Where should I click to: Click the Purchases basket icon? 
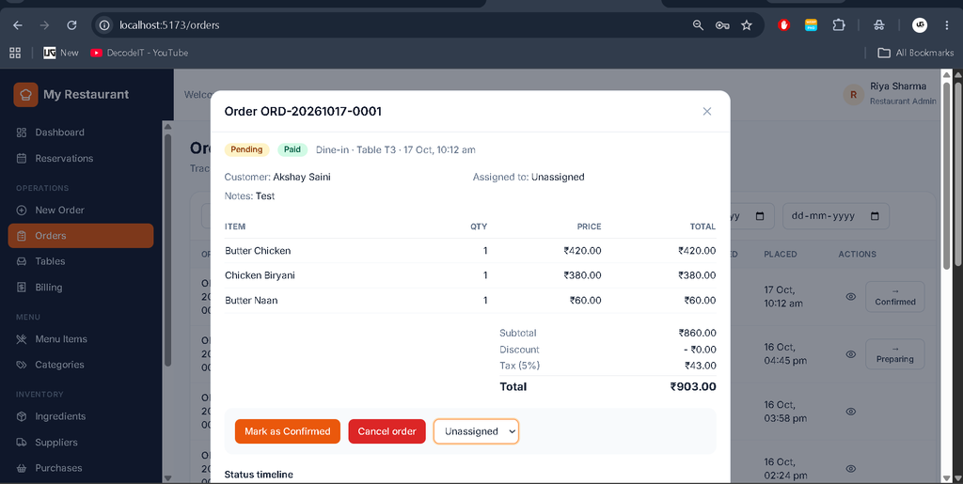pos(22,468)
